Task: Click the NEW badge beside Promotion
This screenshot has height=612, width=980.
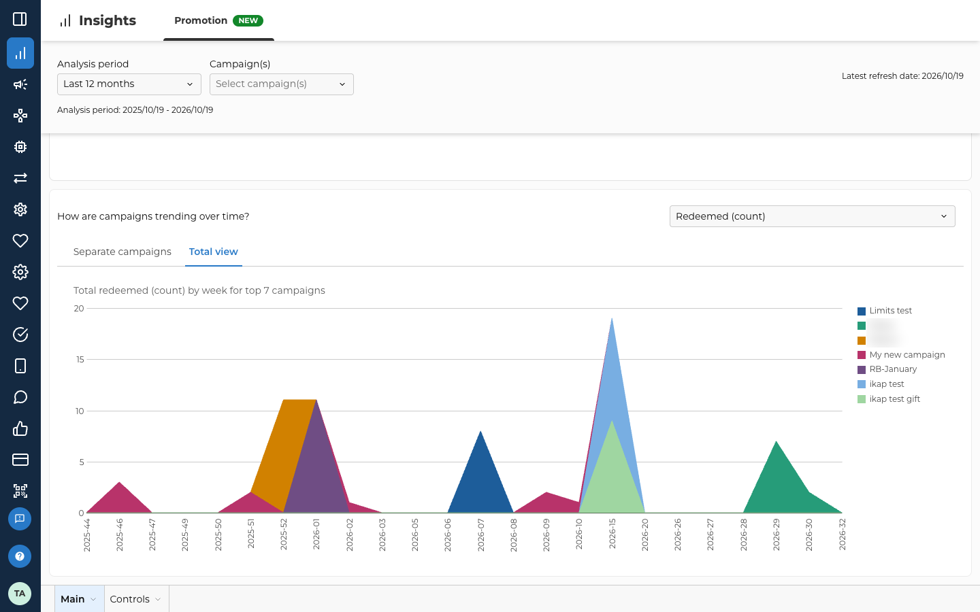Action: tap(248, 20)
